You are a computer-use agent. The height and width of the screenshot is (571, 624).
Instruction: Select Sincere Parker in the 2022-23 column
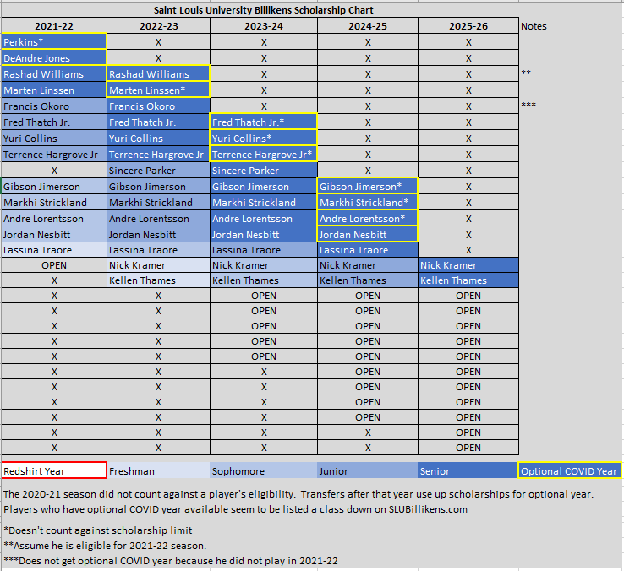pyautogui.click(x=158, y=171)
